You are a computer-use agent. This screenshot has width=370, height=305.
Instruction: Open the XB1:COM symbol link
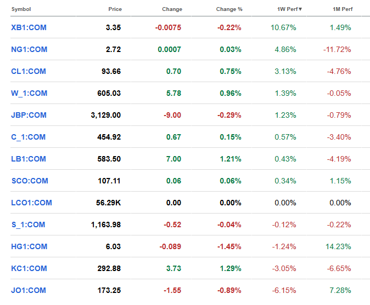click(x=29, y=27)
